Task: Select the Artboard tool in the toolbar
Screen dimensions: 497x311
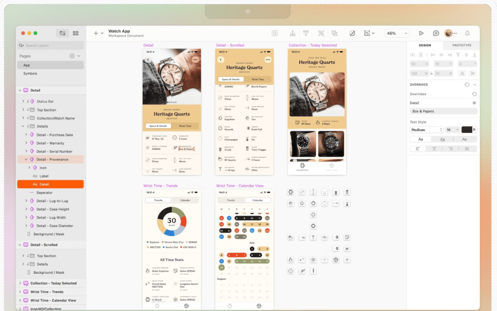Action: [366, 33]
